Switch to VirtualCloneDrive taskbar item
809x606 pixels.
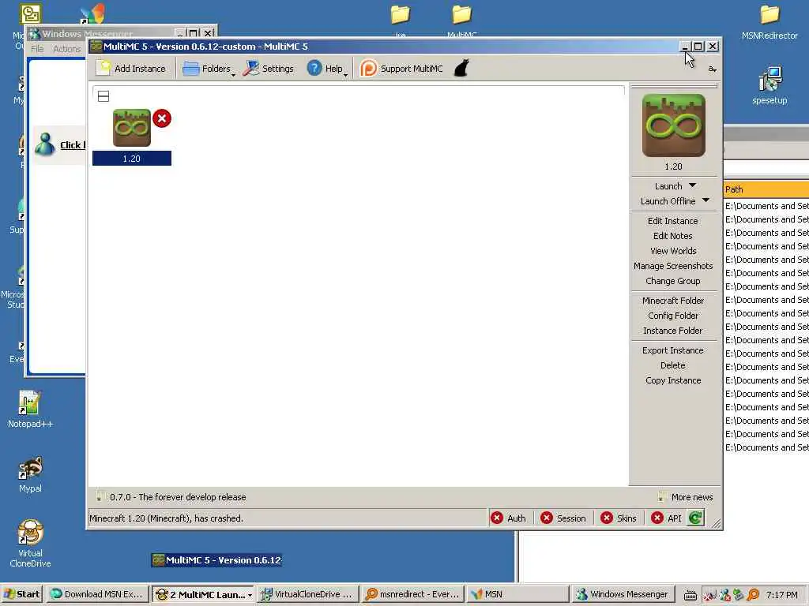pyautogui.click(x=307, y=594)
